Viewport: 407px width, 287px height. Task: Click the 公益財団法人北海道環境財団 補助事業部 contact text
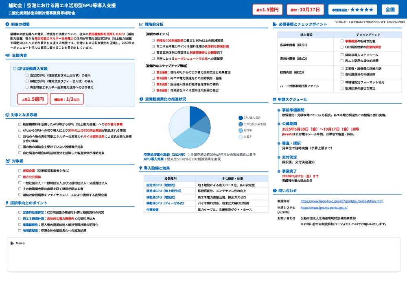click(328, 218)
